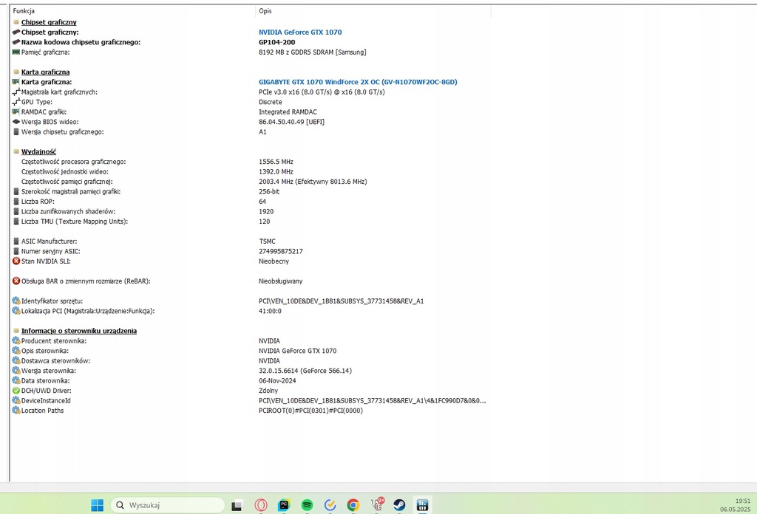Click the 06-Nov-2024 driver date value
This screenshot has width=757, height=514.
point(277,380)
